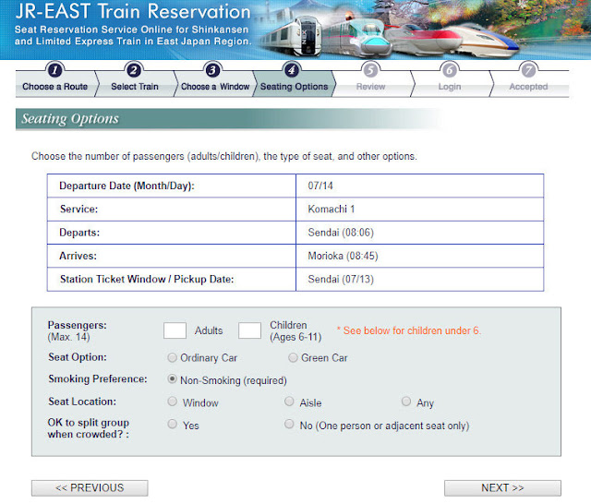Click the Seat Location label
The height and width of the screenshot is (504, 591).
82,402
